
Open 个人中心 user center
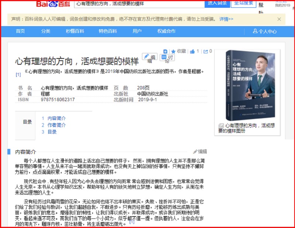click(x=264, y=31)
